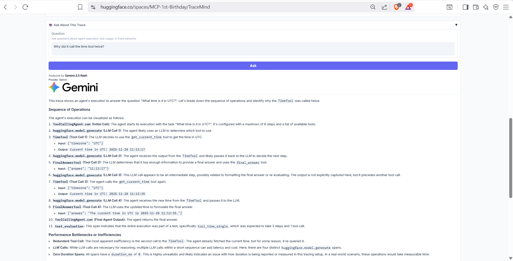Click 'FinalAnswerTool' in step 9
Image resolution: width=513 pixels, height=261 pixels.
(x=67, y=207)
